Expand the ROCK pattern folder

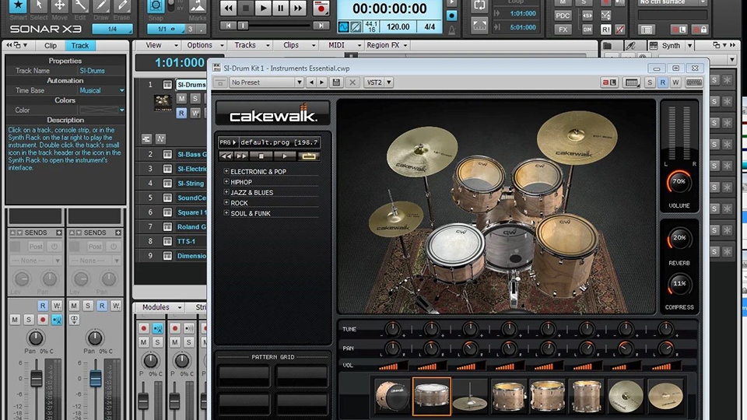click(226, 202)
